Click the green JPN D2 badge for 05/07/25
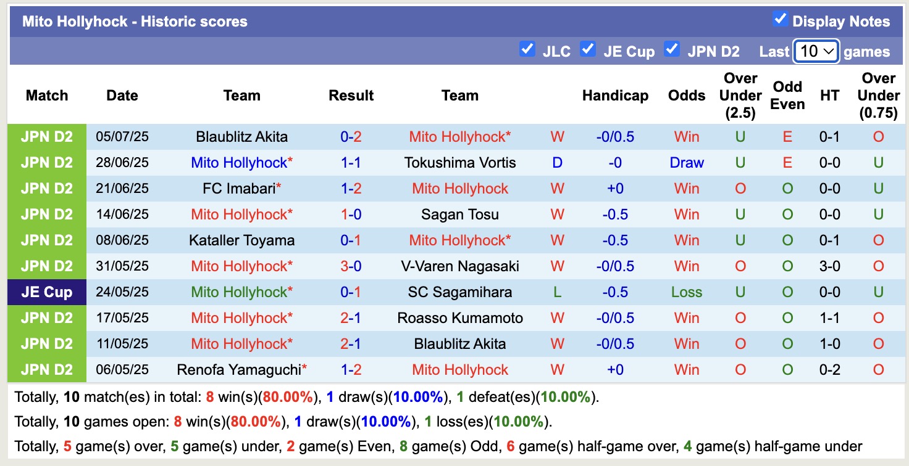The image size is (909, 466). 46,136
